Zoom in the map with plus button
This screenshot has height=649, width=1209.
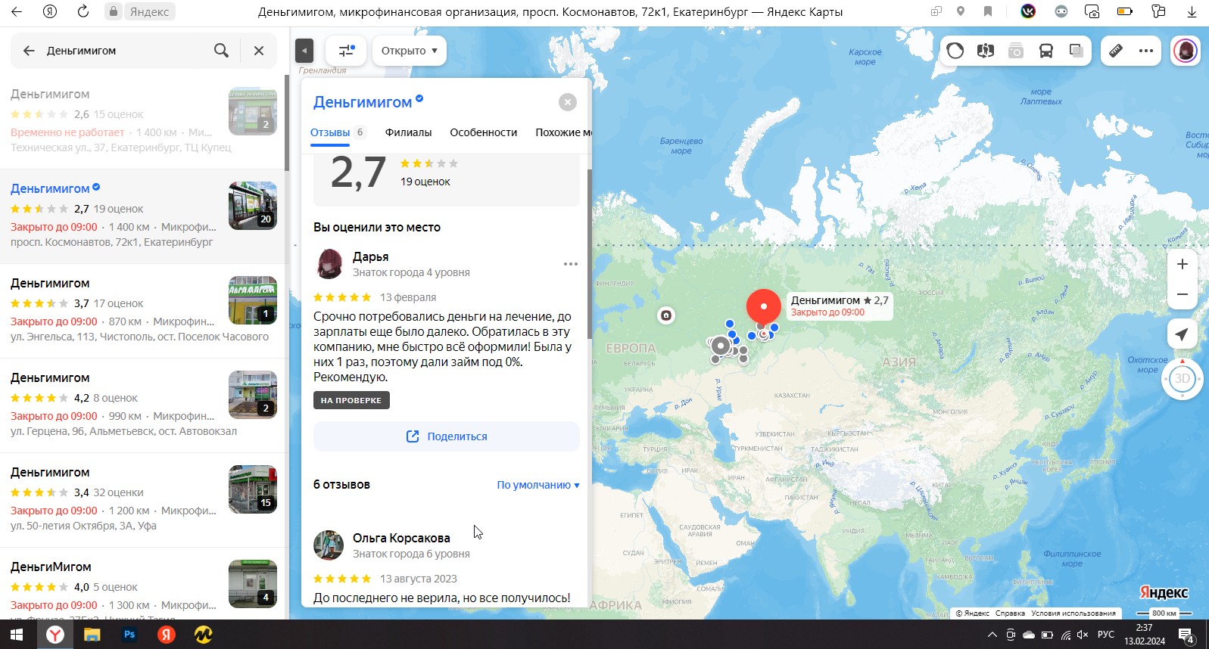1183,264
